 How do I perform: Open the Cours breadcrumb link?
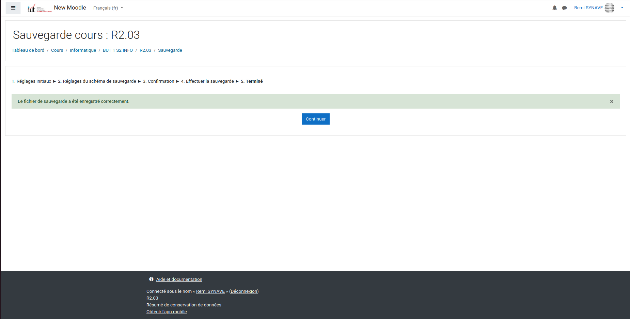pyautogui.click(x=57, y=50)
